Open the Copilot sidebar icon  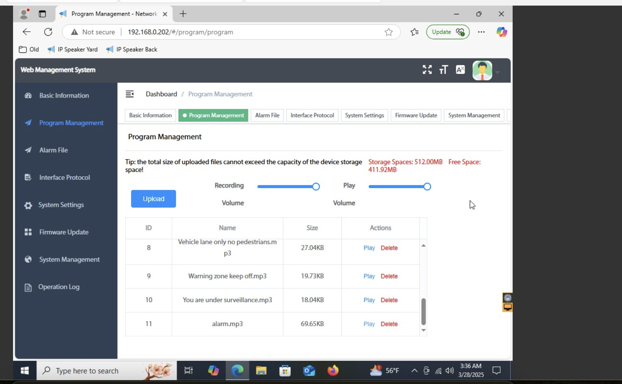tap(501, 32)
